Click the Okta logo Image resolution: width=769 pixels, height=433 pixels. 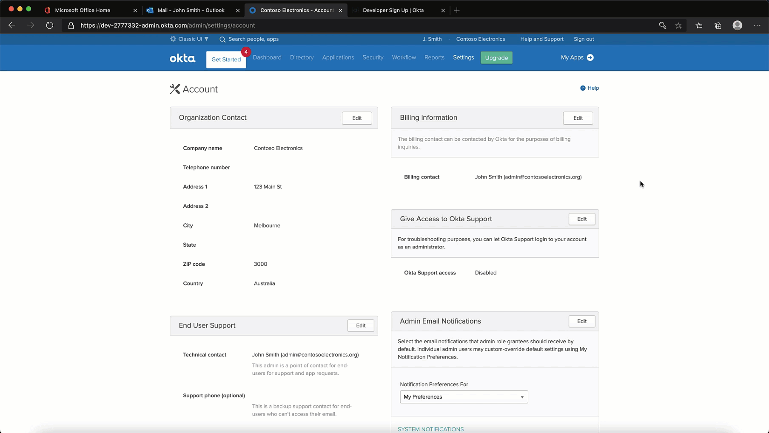182,58
